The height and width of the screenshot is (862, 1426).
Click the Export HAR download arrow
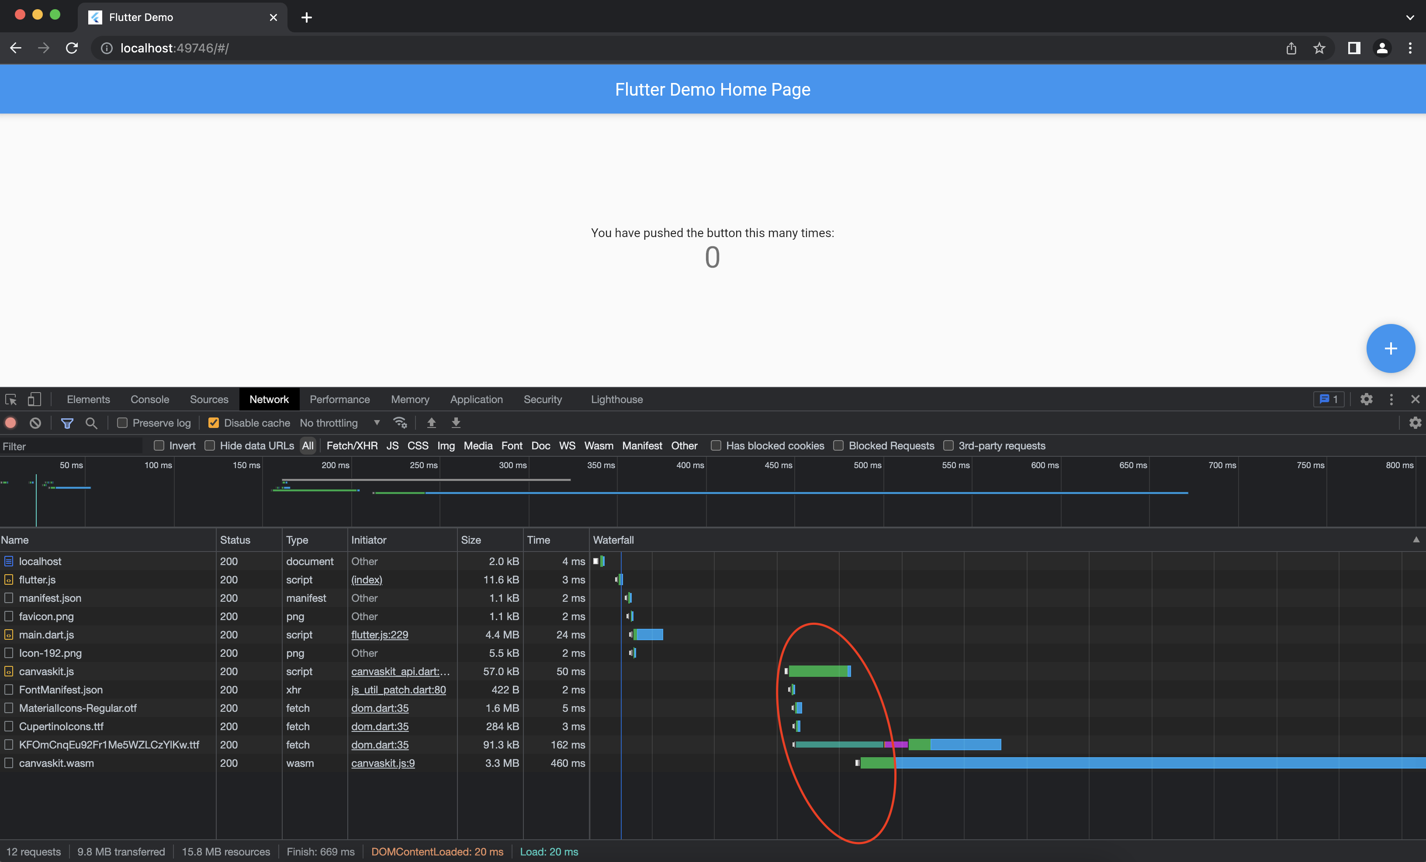coord(456,423)
